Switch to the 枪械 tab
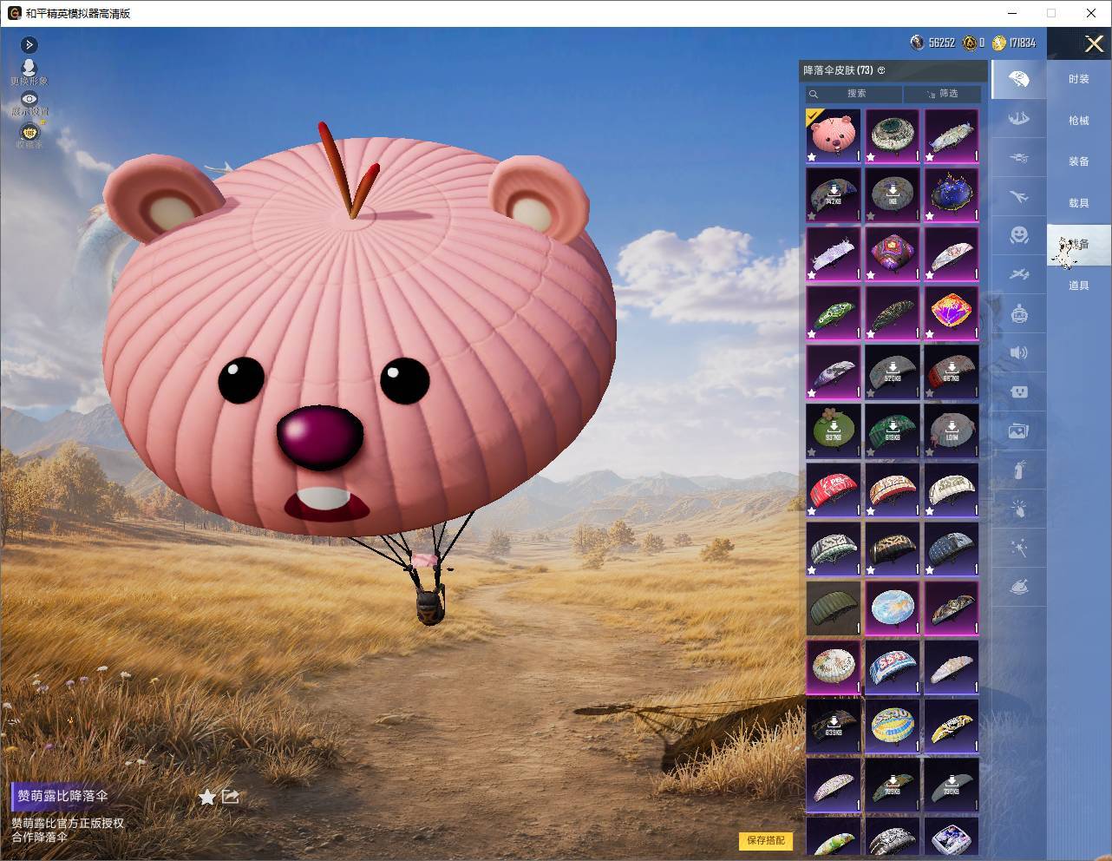The image size is (1112, 861). 1079,121
